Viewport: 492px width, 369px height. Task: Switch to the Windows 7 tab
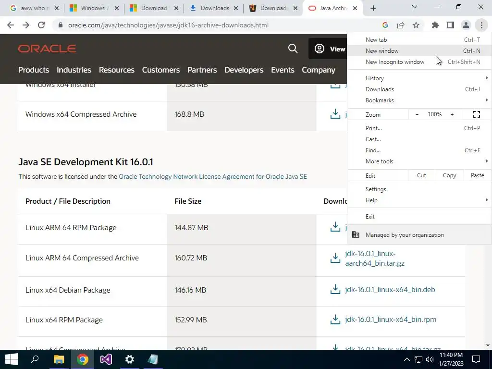pyautogui.click(x=94, y=9)
